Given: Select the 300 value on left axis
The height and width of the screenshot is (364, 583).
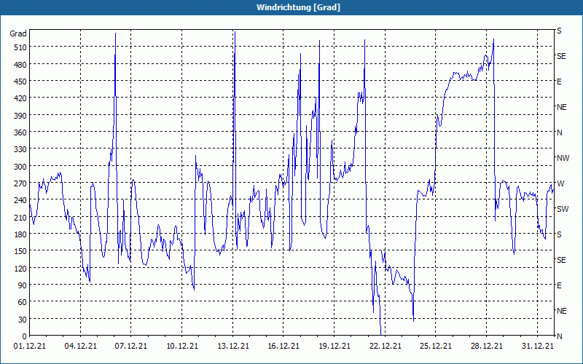Looking at the screenshot, I should 20,167.
